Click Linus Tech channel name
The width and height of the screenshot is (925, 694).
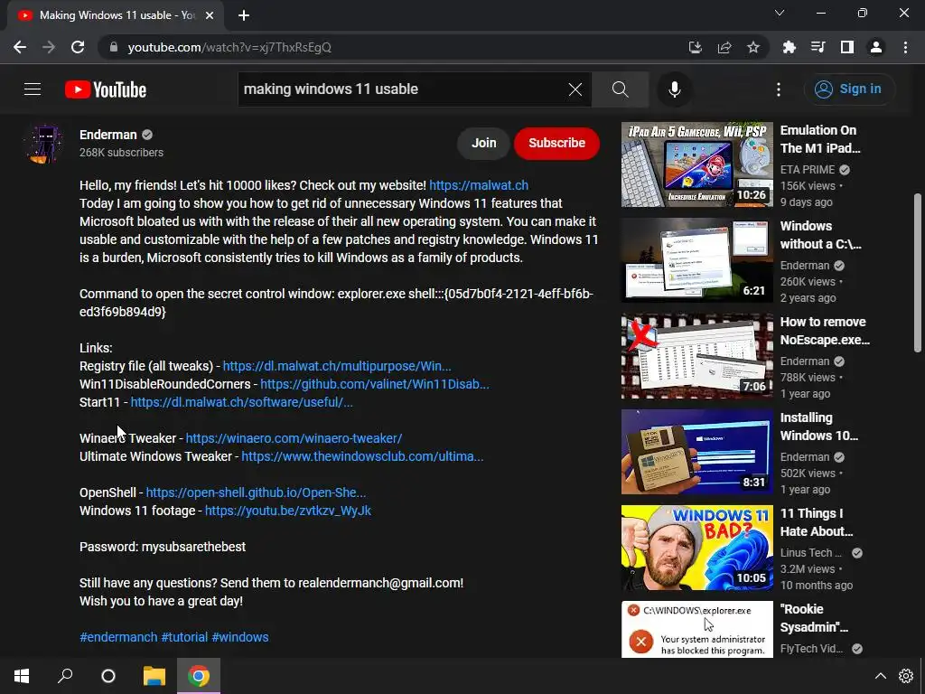810,553
